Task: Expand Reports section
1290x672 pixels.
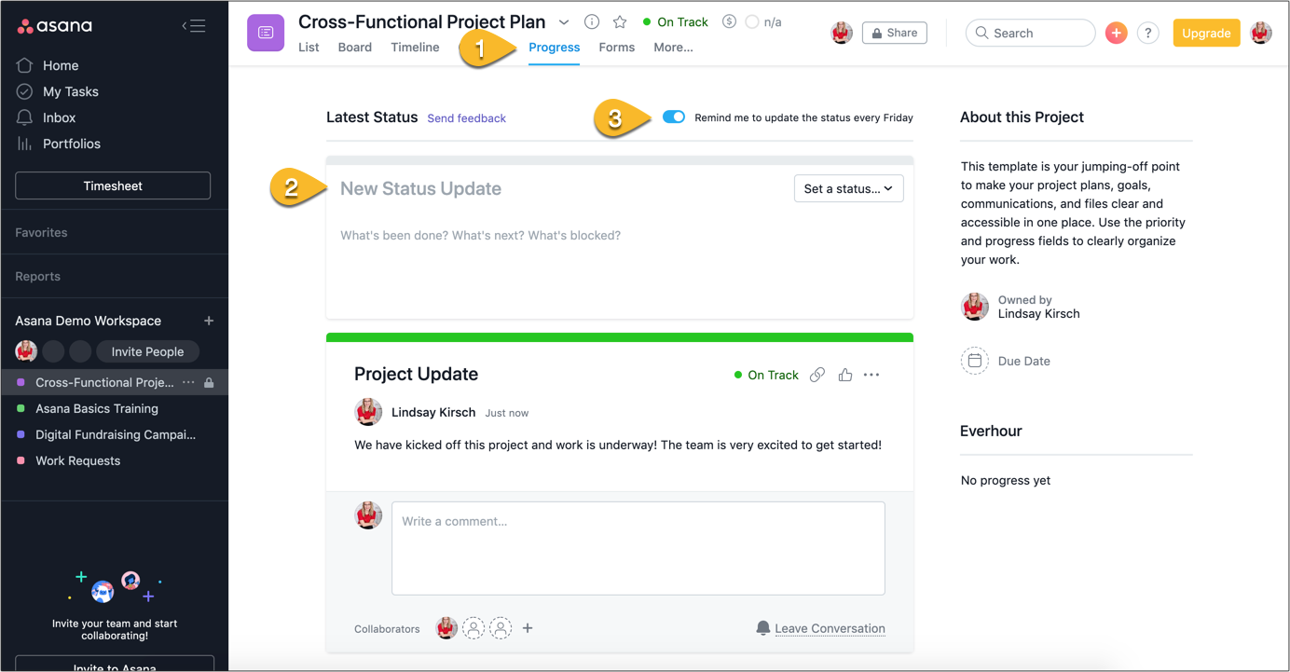Action: click(37, 277)
